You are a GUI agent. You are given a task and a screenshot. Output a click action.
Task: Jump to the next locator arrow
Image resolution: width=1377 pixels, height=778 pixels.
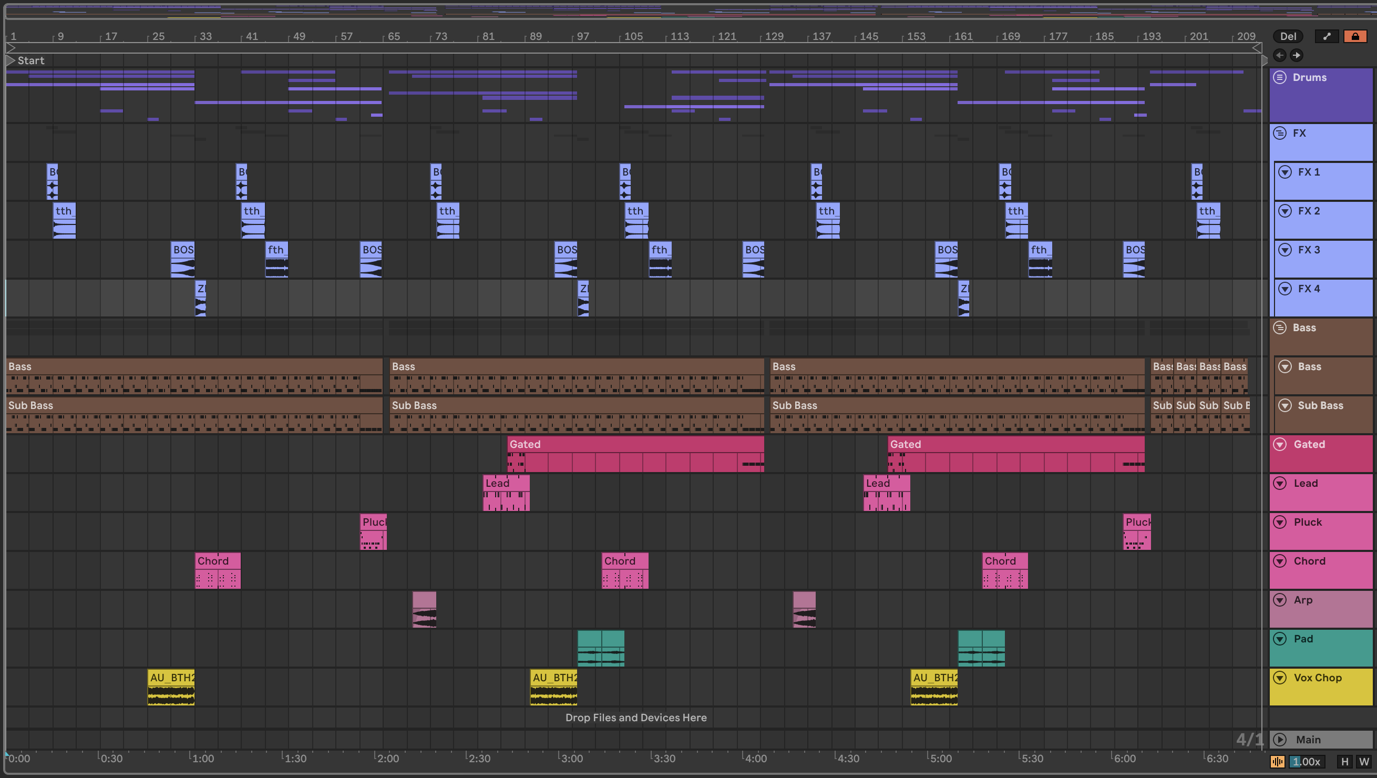1297,55
